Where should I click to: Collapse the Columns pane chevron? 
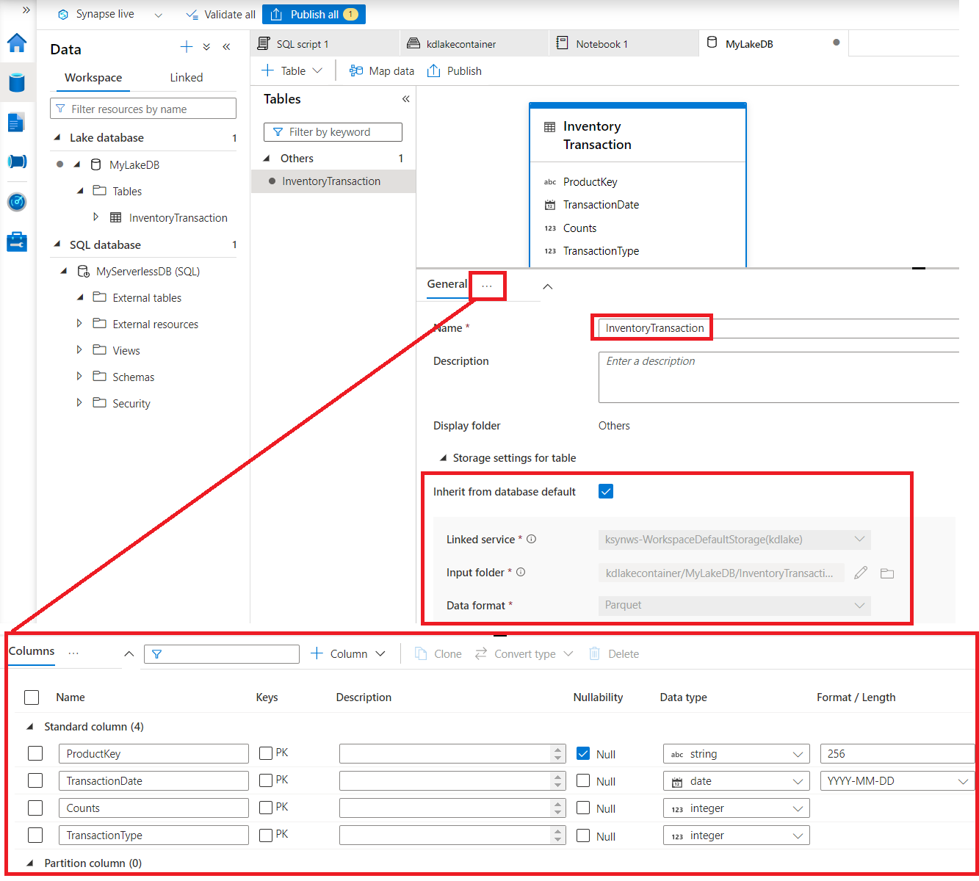click(129, 653)
